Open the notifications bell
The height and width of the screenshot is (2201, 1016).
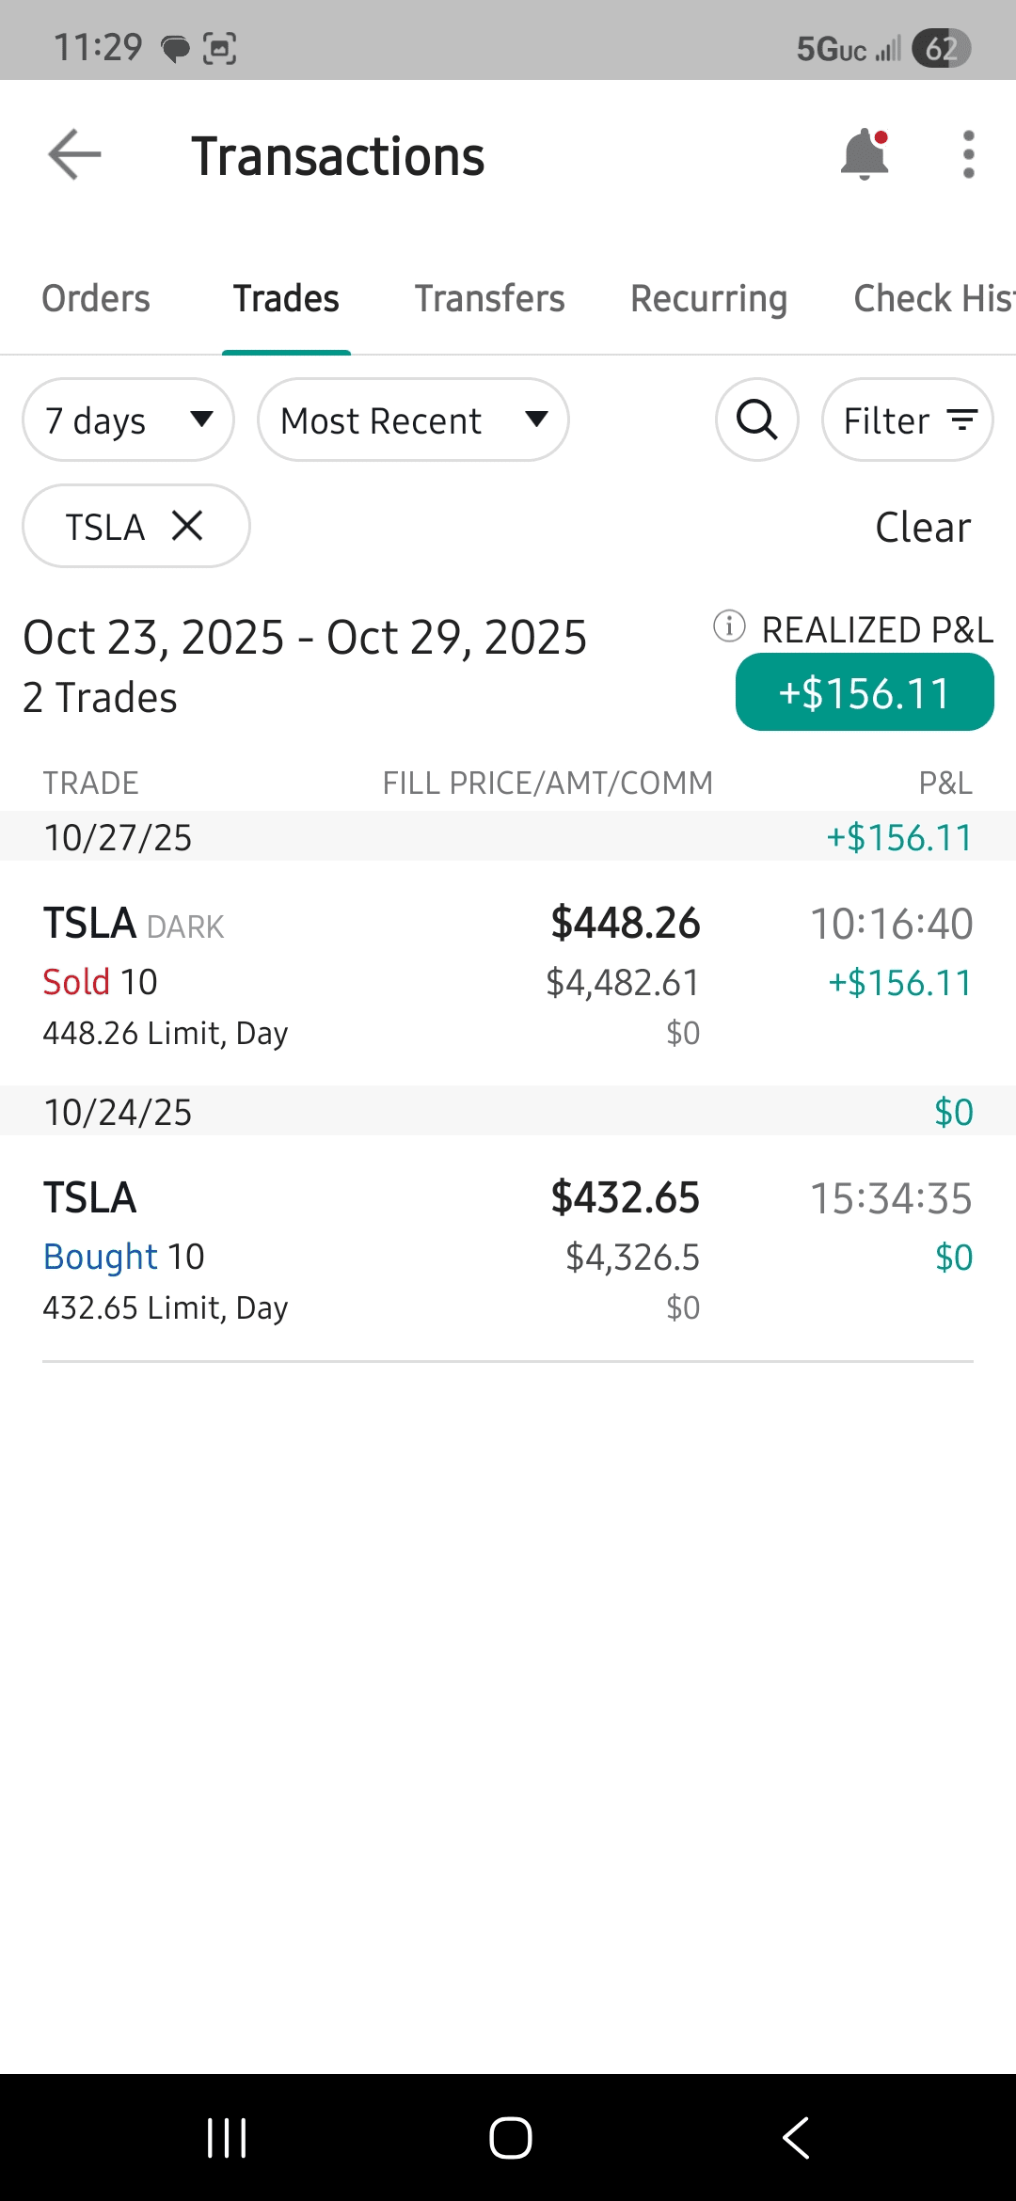point(865,154)
